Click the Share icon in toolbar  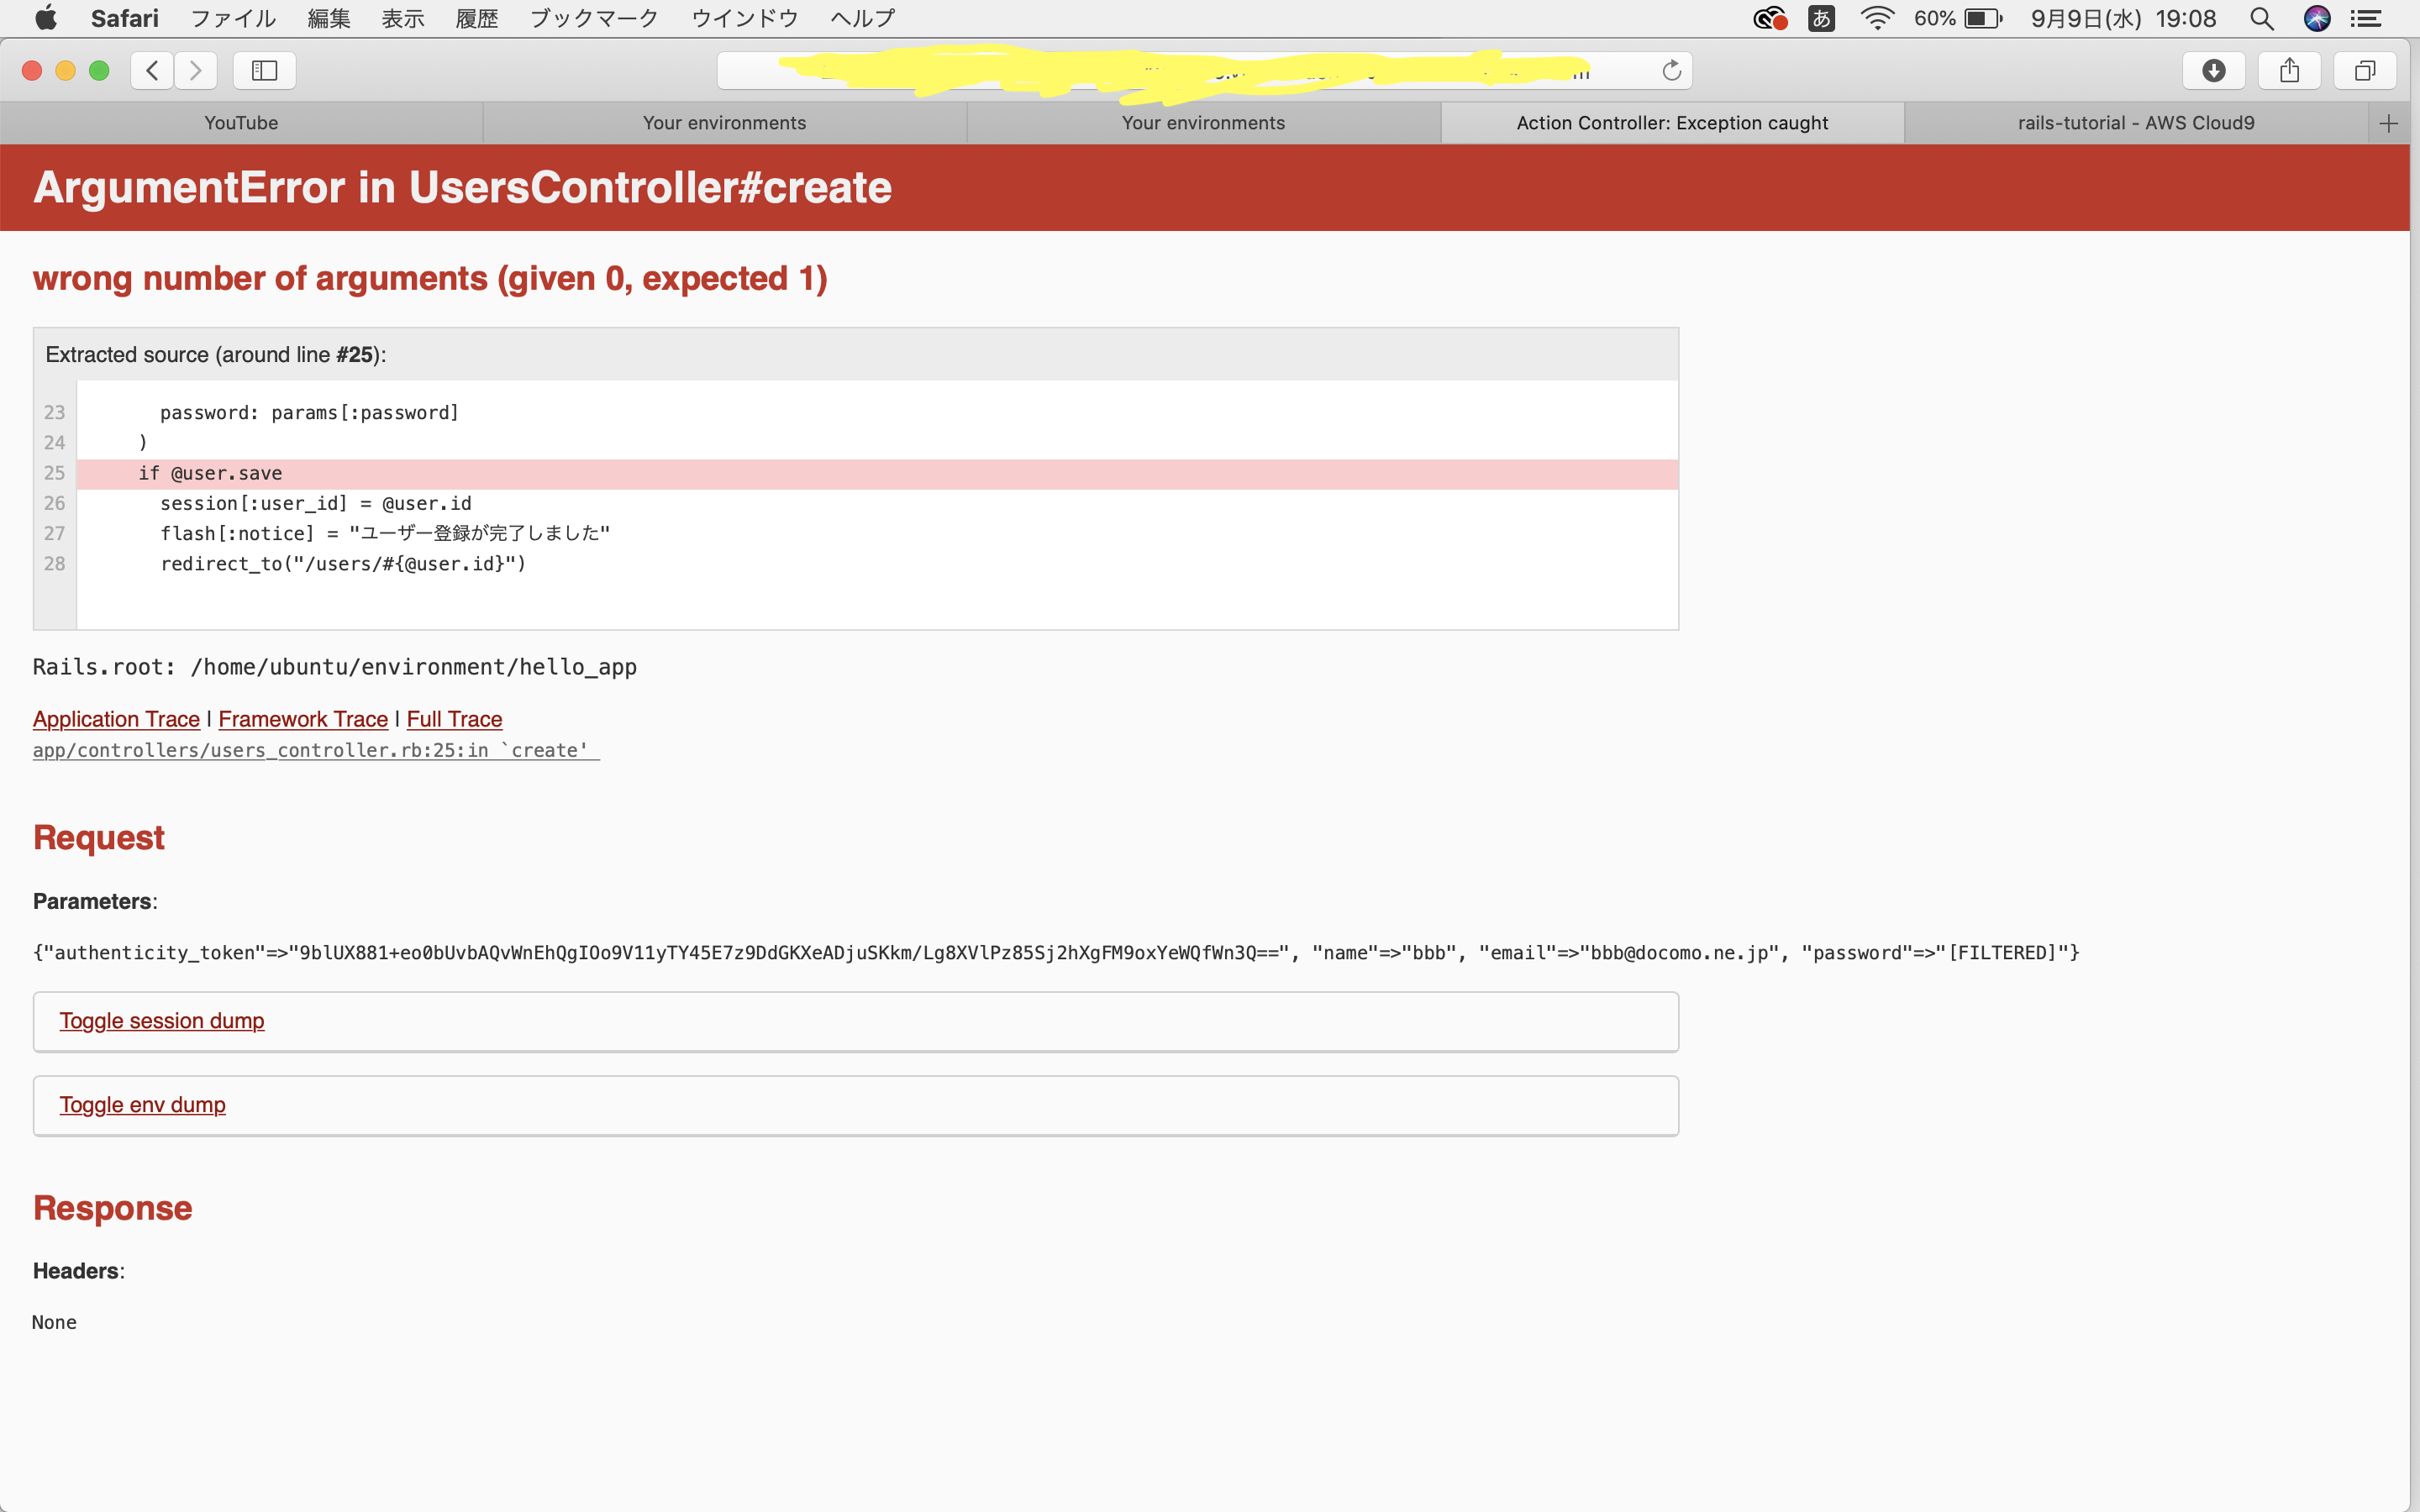2289,70
